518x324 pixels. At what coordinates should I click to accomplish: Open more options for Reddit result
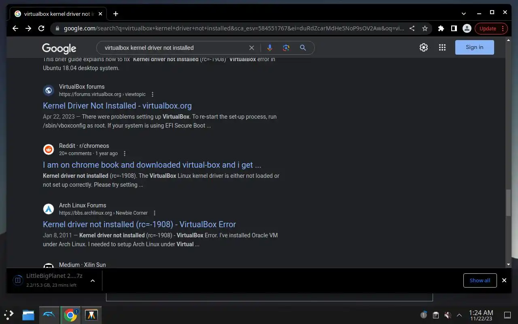(125, 153)
